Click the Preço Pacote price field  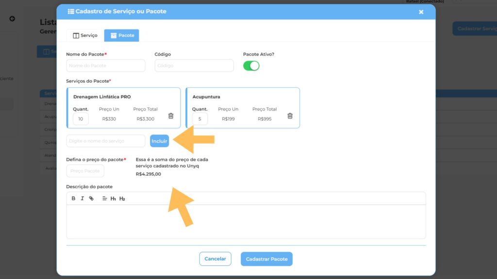coord(85,171)
